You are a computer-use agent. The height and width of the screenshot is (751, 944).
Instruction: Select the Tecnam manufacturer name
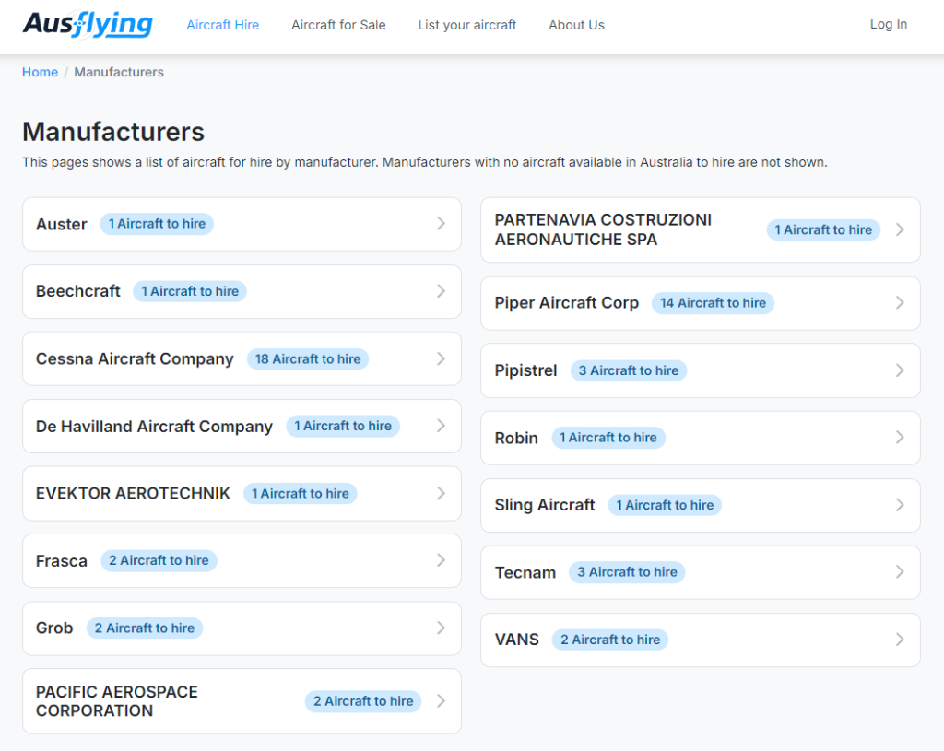point(525,572)
